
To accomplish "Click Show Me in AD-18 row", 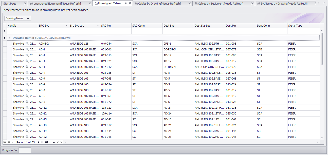I will point(18,125).
